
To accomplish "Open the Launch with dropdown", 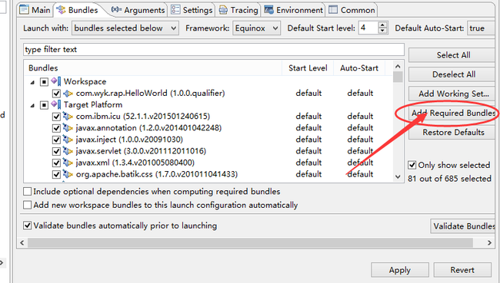I will point(125,28).
